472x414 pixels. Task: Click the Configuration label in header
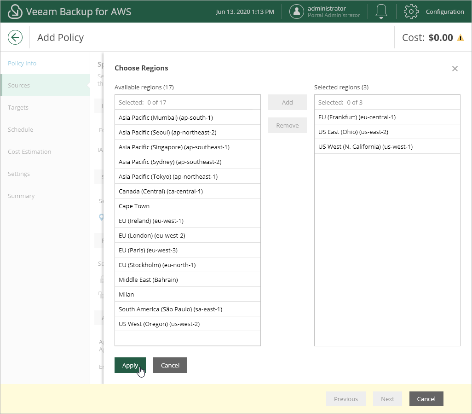coord(444,12)
